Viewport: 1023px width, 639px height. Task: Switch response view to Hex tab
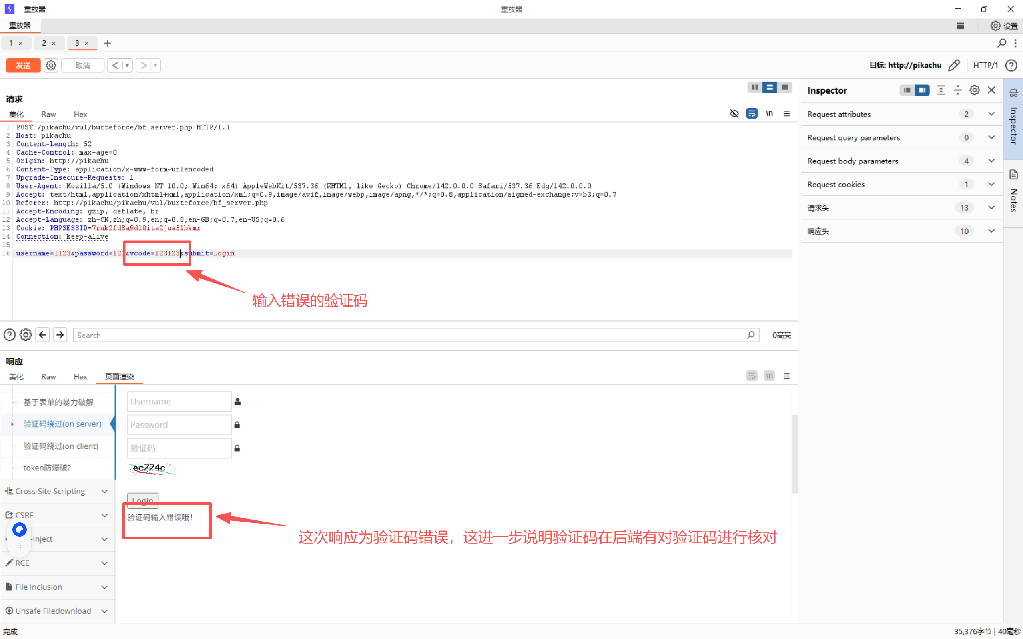pyautogui.click(x=80, y=376)
